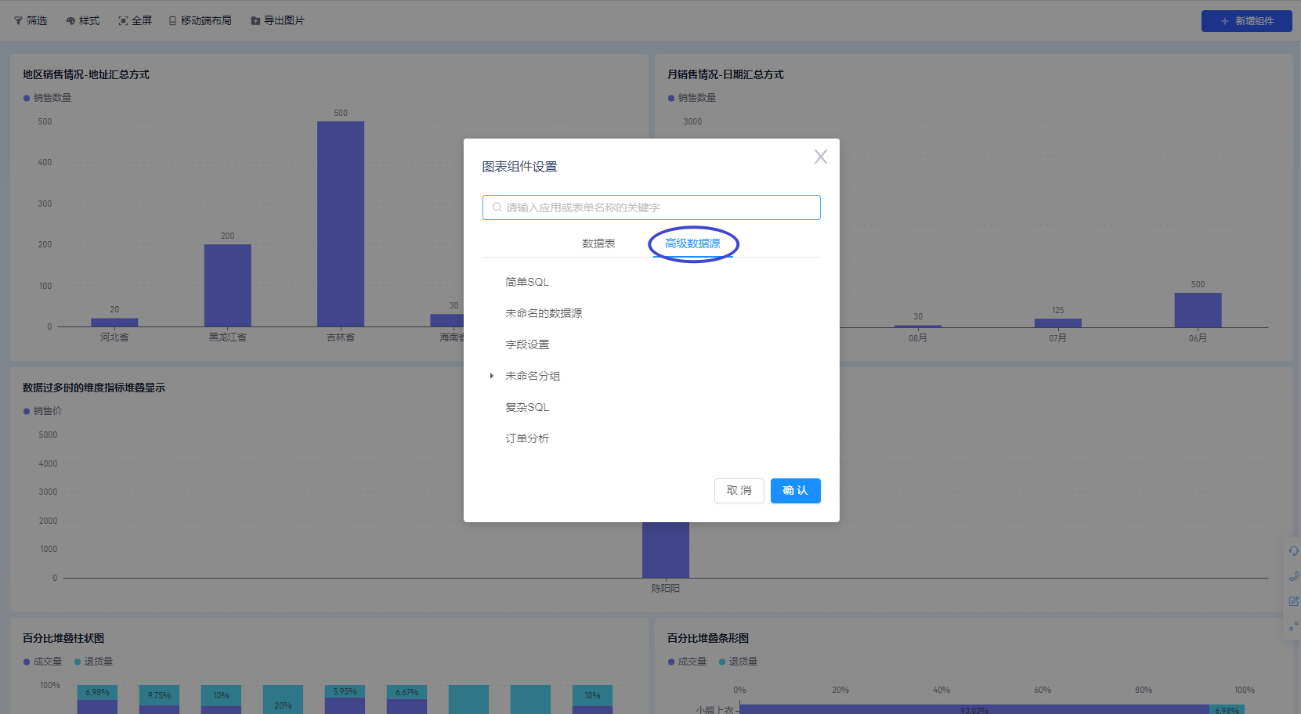Click the 陈阳阳 bar in stacked chart
This screenshot has width=1301, height=714.
point(666,550)
